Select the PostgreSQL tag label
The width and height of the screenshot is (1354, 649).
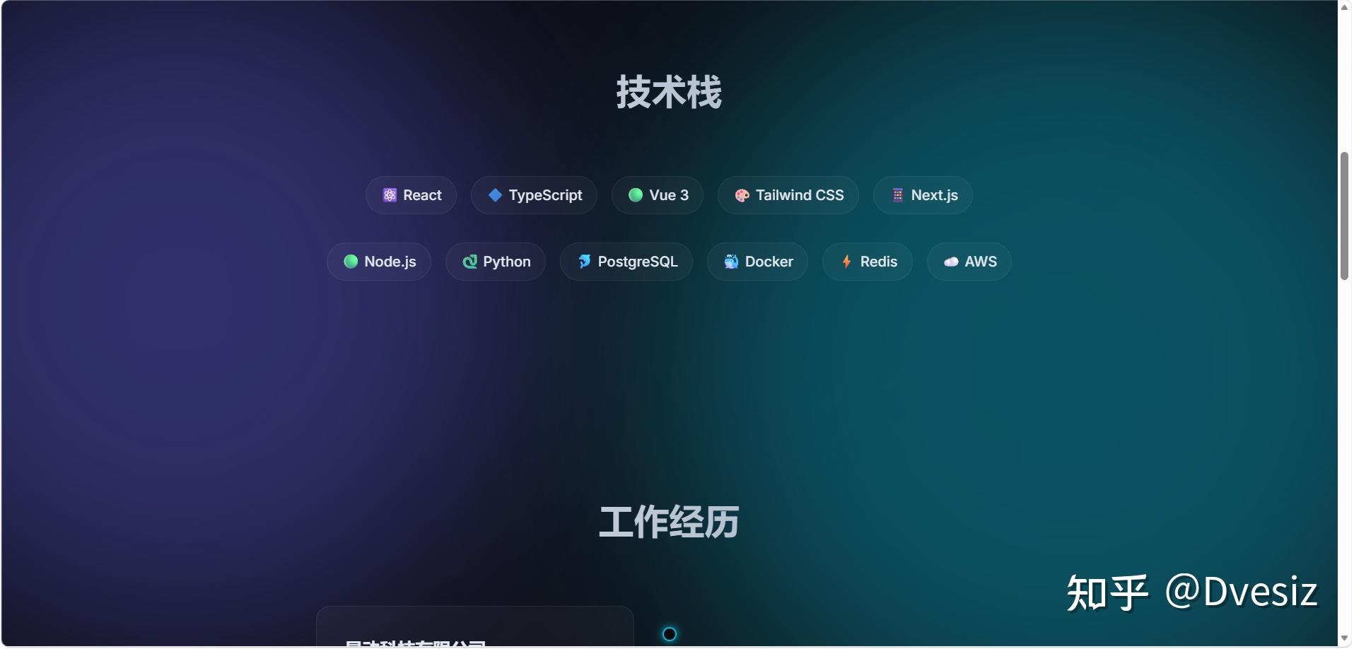coord(638,262)
